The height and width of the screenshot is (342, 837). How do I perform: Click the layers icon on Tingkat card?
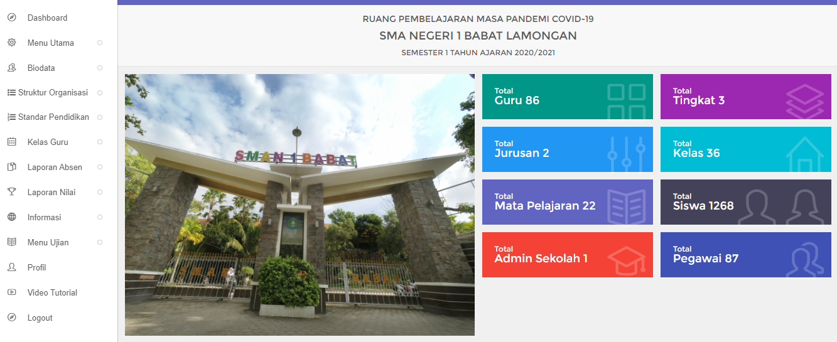[804, 101]
